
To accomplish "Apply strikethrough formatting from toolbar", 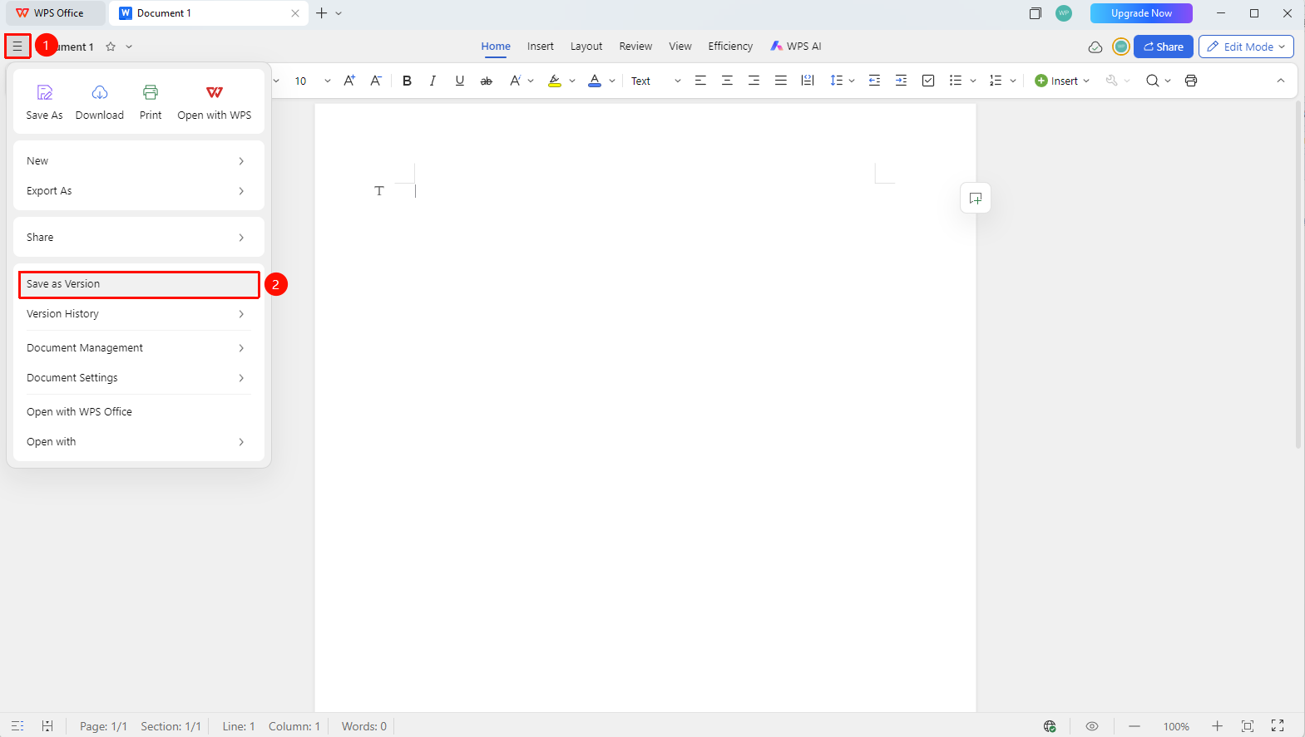I will [x=487, y=81].
